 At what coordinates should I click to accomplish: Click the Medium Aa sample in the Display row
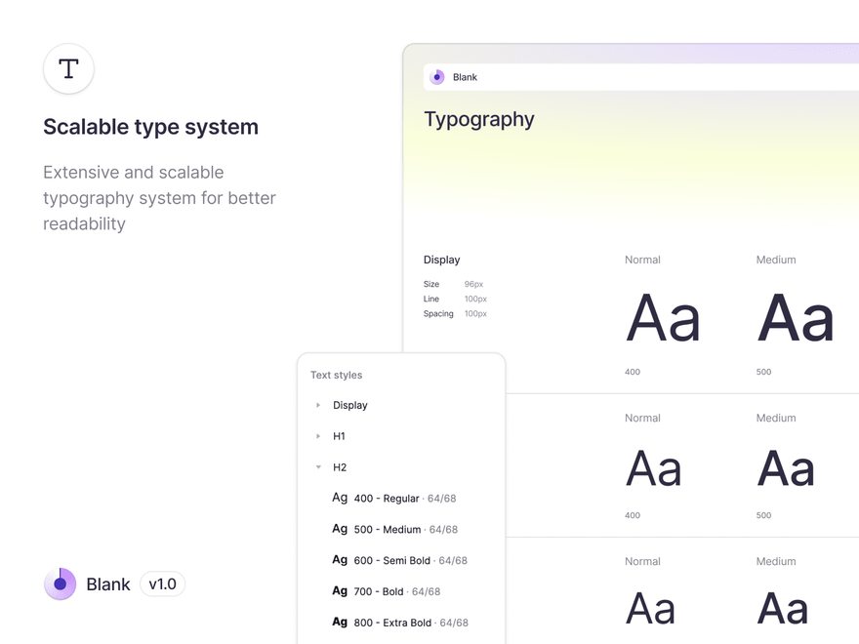[x=796, y=318]
